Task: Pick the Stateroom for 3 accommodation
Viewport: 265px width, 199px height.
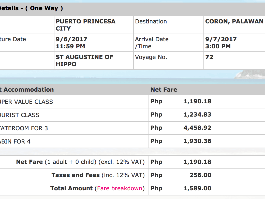Action: pos(24,128)
